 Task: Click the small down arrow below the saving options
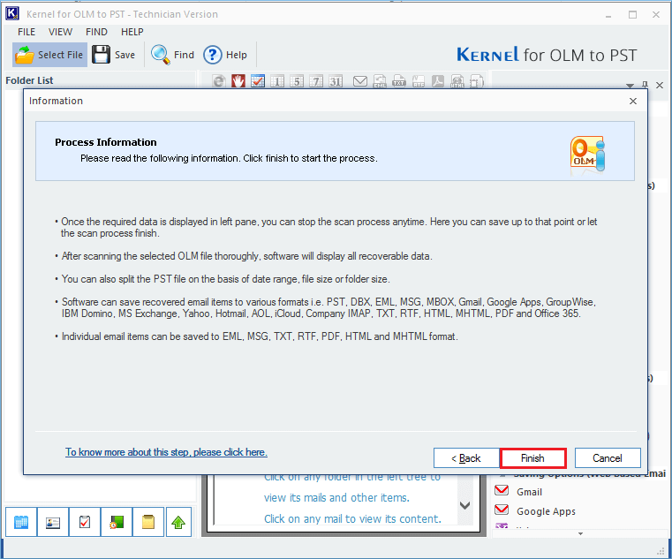tap(580, 533)
